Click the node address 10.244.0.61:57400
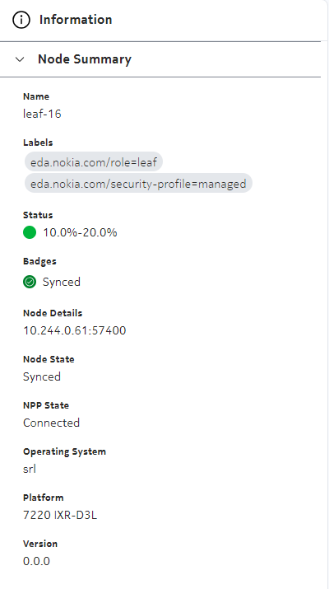Viewport: 329px width, 589px height. pos(75,330)
